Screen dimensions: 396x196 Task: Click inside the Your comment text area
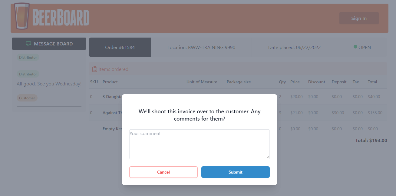click(199, 144)
